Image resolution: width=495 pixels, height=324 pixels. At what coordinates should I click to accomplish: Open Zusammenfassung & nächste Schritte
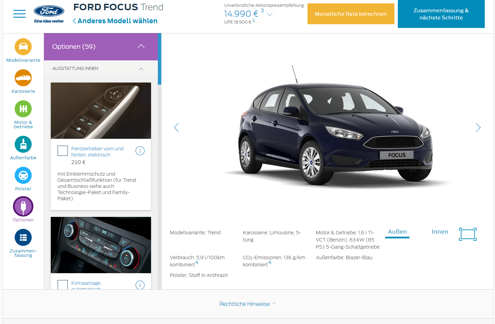pos(441,14)
